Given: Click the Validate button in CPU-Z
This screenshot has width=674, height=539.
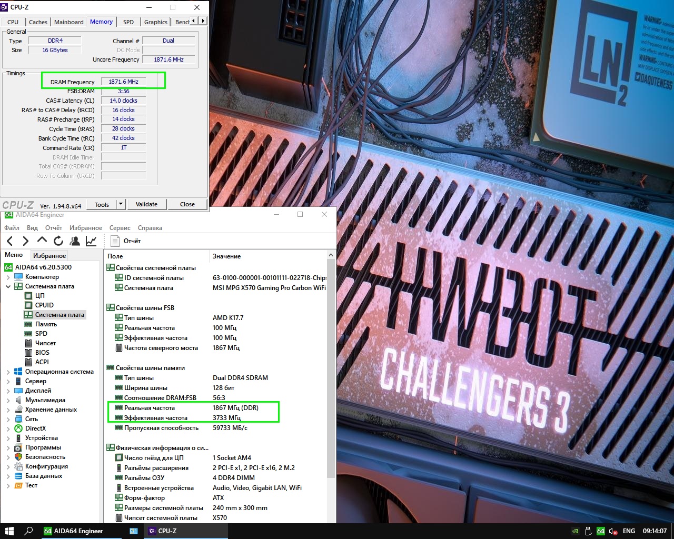Looking at the screenshot, I should 146,204.
